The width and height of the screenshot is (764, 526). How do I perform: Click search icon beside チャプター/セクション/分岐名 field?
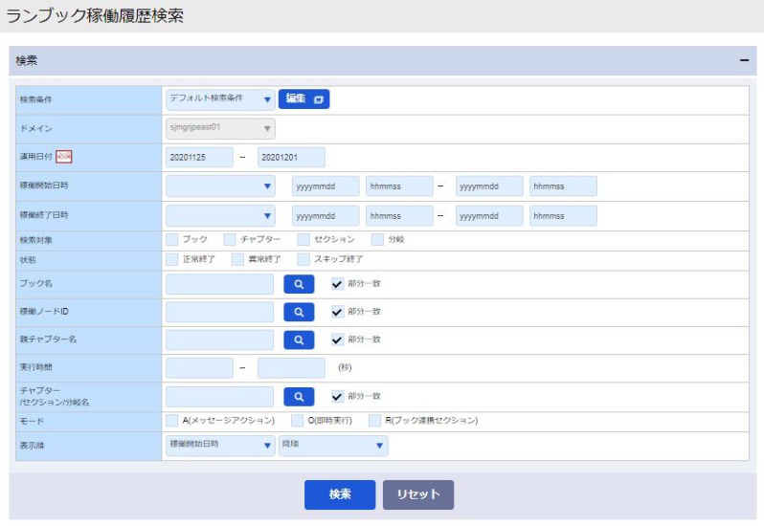[299, 397]
